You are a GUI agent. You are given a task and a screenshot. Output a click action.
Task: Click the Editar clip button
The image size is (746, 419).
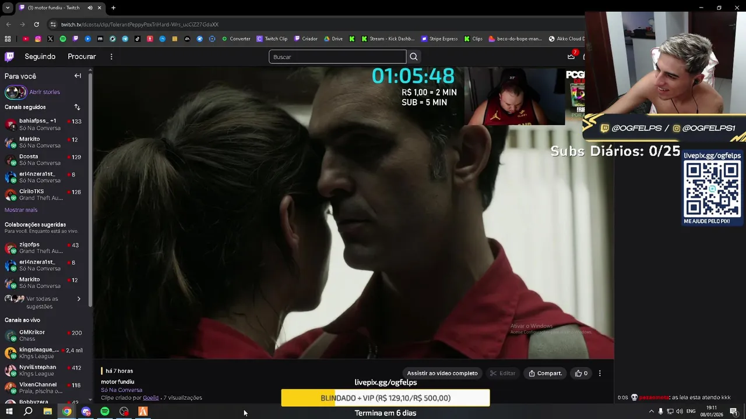tap(503, 373)
